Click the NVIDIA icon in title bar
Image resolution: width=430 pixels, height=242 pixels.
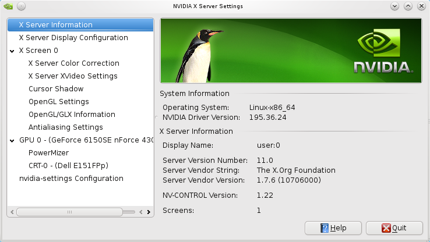tap(8, 6)
